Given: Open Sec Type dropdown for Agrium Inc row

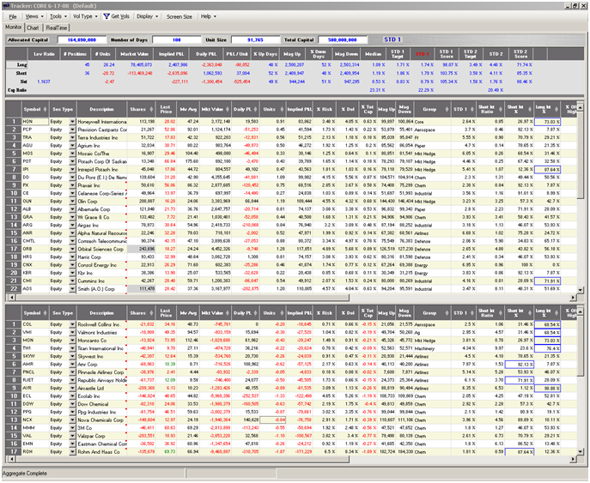Looking at the screenshot, I should (x=73, y=146).
